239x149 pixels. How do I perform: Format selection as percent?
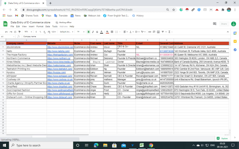tap(40, 32)
